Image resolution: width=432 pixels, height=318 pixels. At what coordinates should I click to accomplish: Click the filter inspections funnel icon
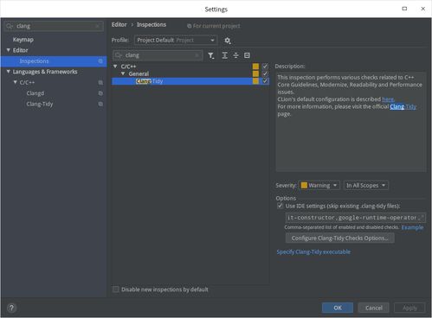pos(211,55)
